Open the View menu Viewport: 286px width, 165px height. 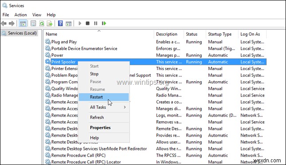tap(37, 15)
